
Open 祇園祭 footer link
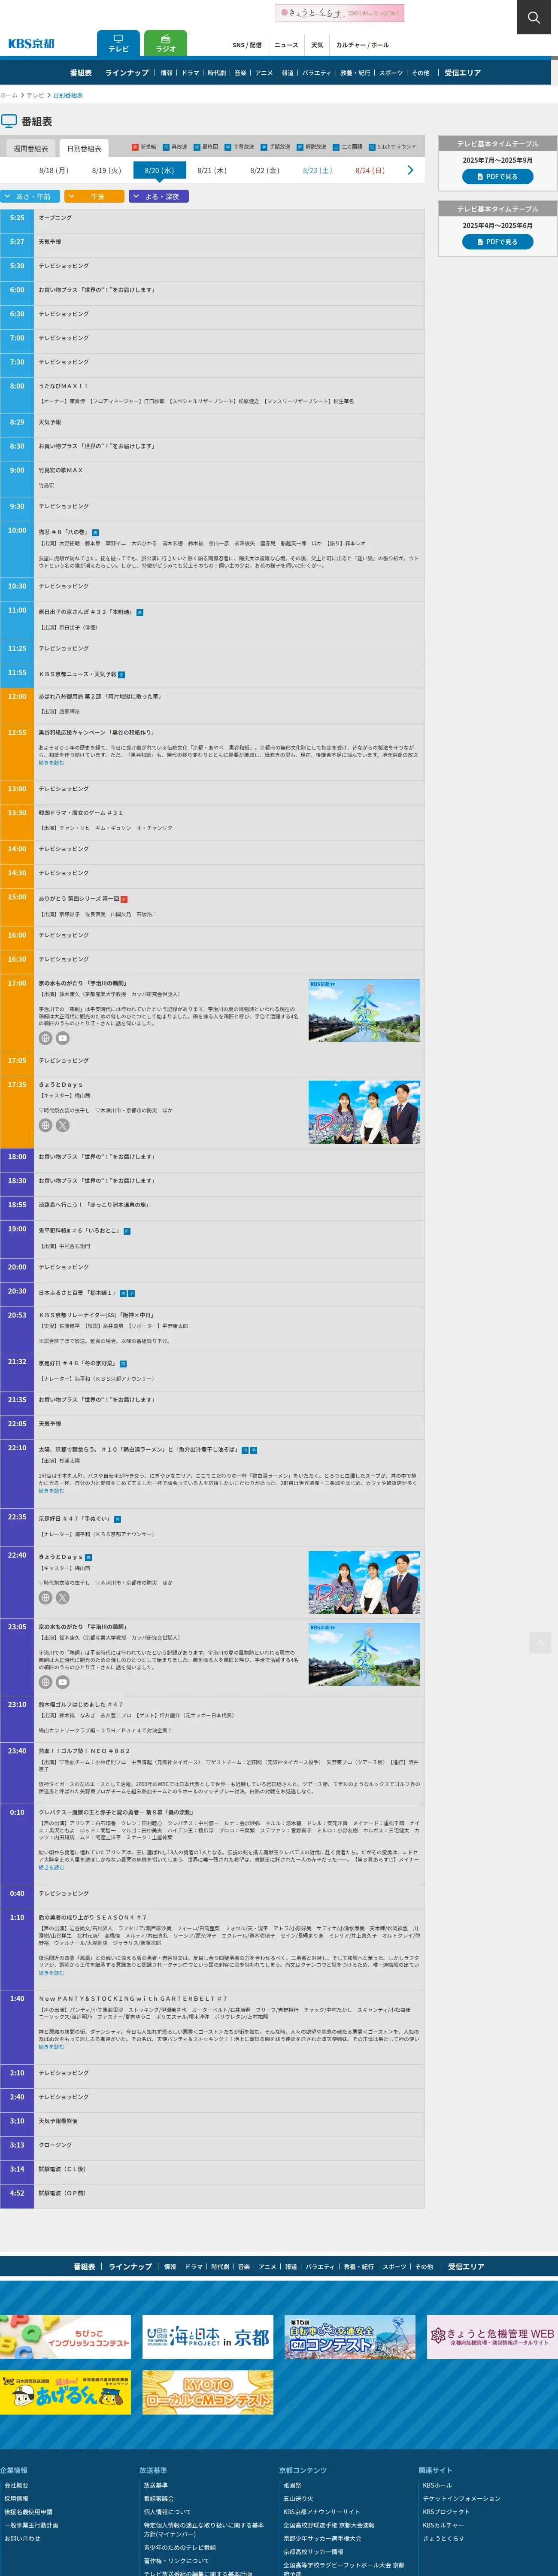click(x=292, y=2485)
